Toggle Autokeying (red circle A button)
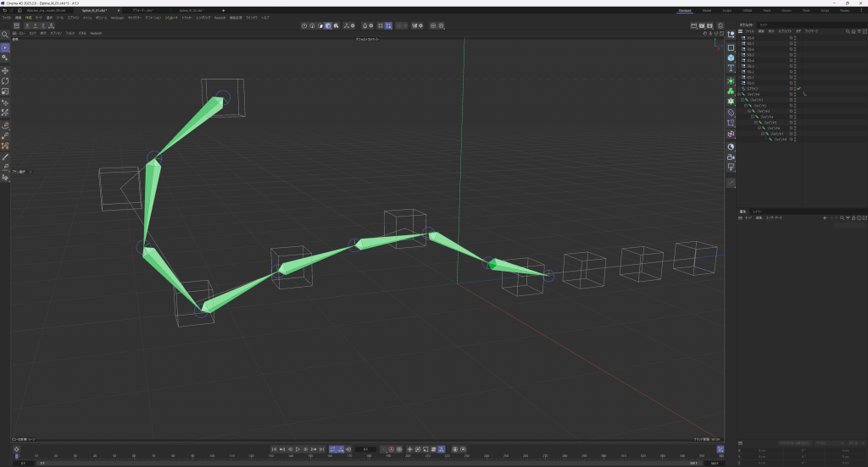The width and height of the screenshot is (868, 467). tap(391, 449)
